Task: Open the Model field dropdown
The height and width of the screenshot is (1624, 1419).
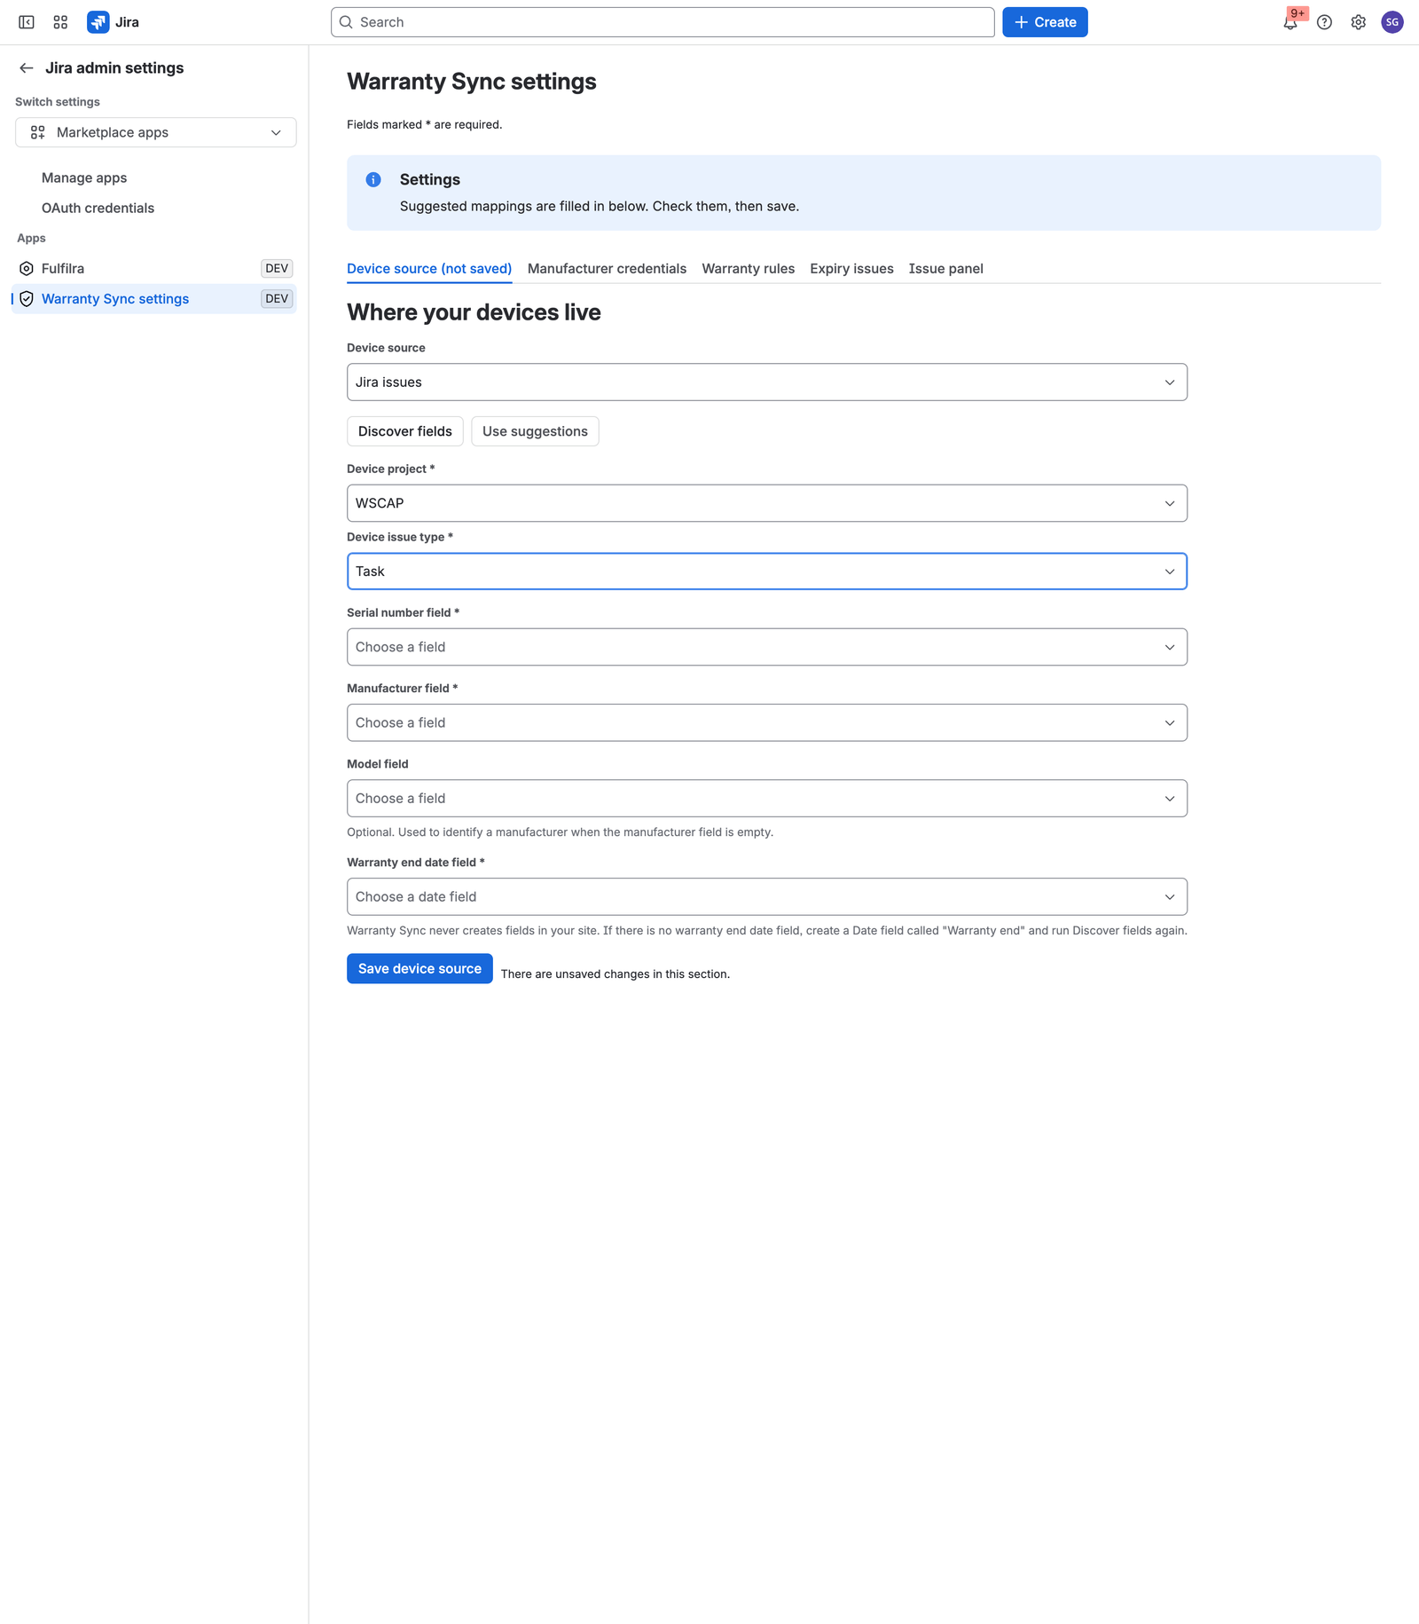Action: [767, 799]
